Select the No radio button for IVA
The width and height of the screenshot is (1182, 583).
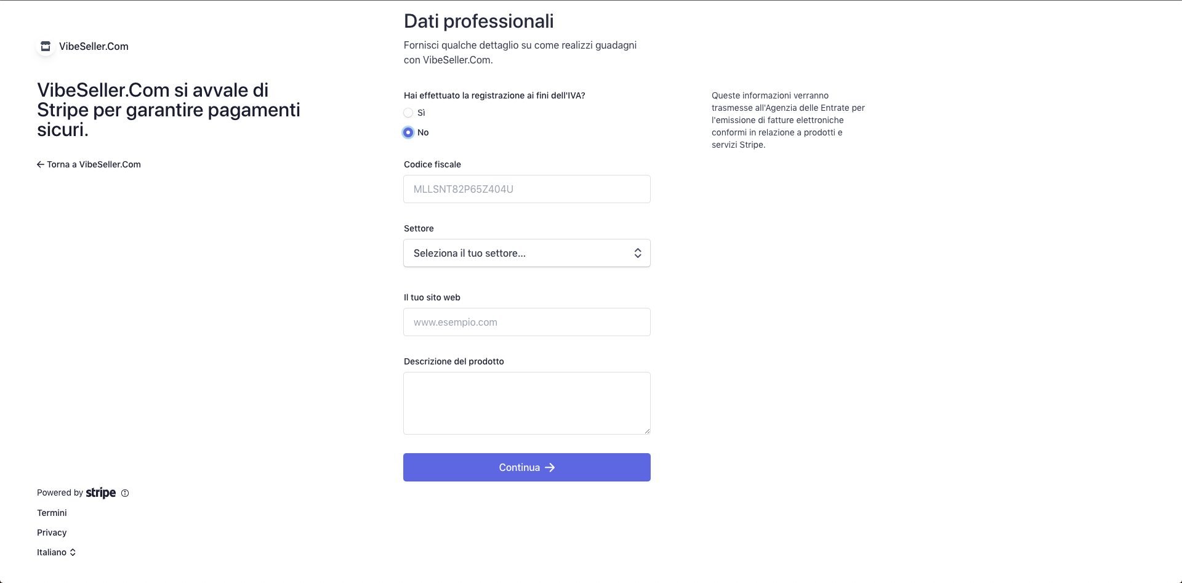tap(408, 132)
